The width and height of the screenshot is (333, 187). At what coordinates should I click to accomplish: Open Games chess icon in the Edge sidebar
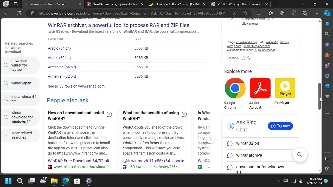[x=327, y=65]
